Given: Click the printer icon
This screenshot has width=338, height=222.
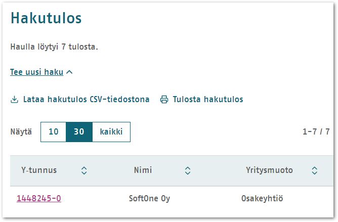Looking at the screenshot, I should point(164,100).
